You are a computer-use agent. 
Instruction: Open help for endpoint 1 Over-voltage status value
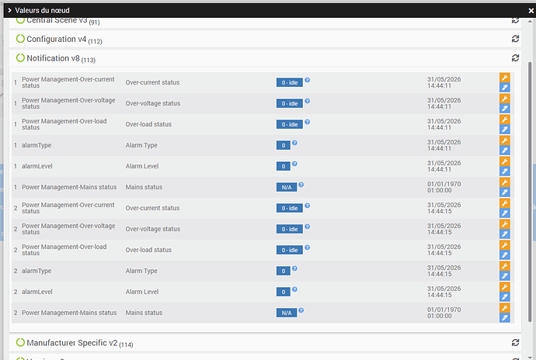(x=308, y=101)
